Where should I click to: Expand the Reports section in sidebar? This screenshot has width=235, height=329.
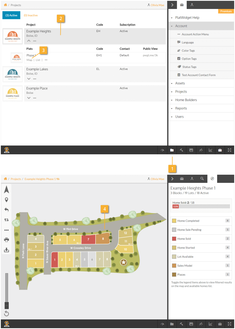181,108
